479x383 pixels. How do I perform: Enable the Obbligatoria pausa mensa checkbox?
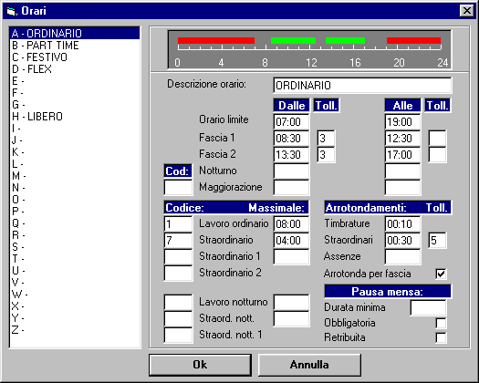pos(441,323)
